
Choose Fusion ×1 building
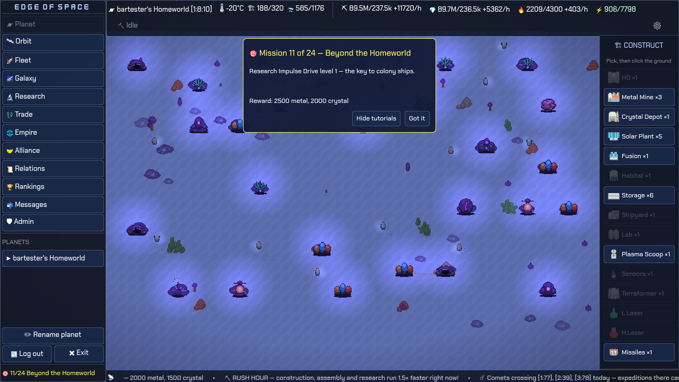point(639,156)
